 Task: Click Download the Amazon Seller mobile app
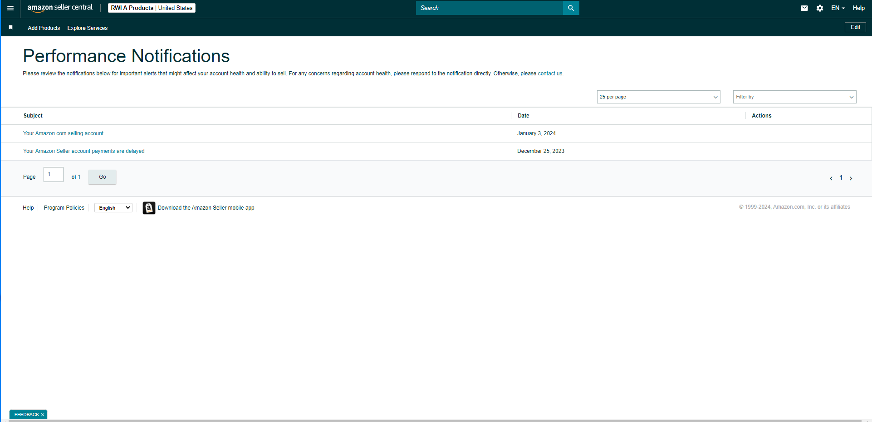[206, 208]
